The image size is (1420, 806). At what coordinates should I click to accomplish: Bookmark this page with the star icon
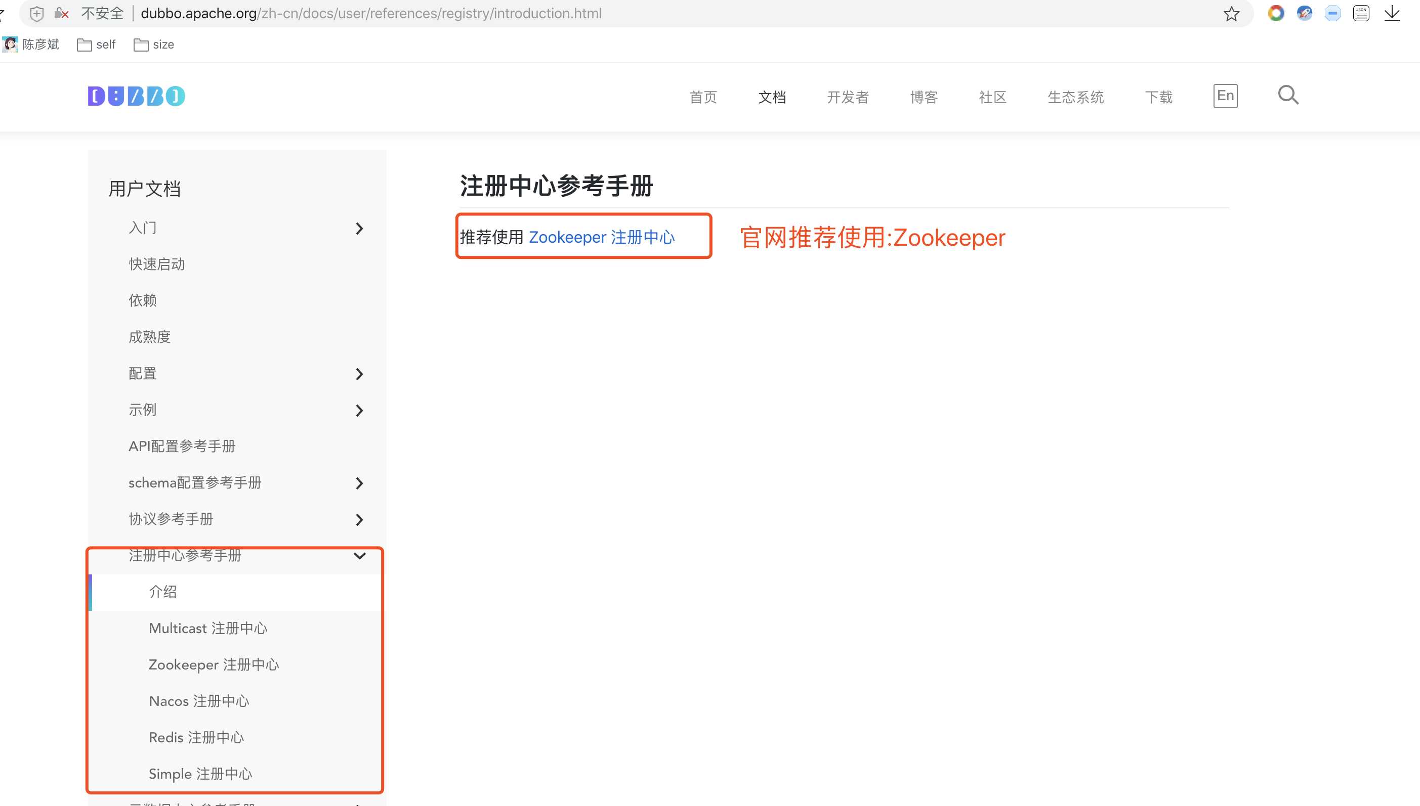1231,14
